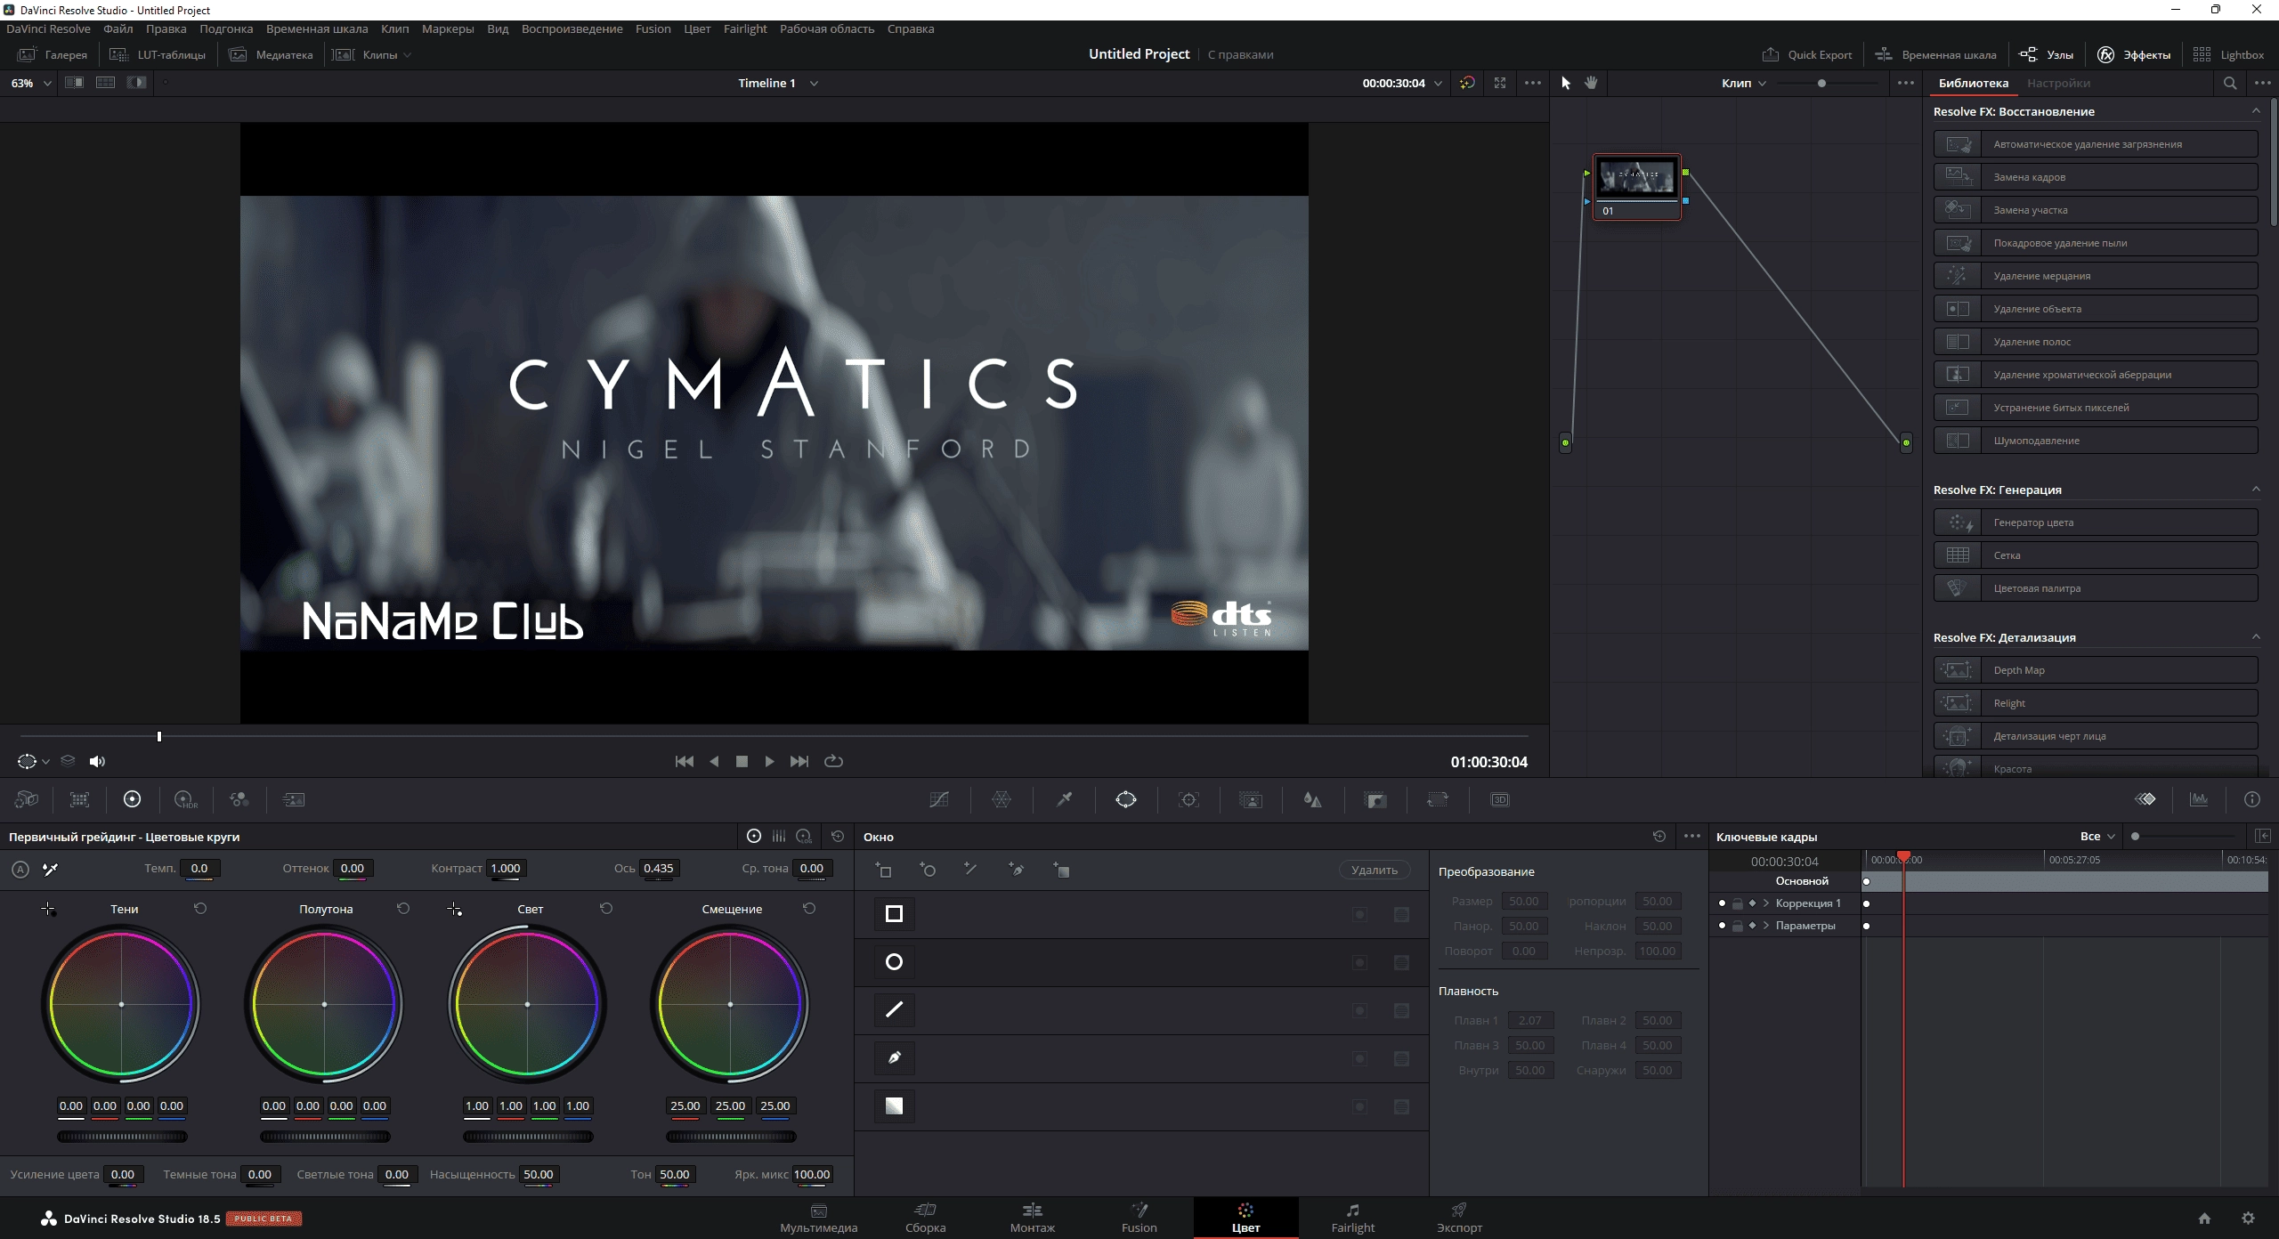Show the Узлы panel
Viewport: 2279px width, 1239px height.
2046,54
